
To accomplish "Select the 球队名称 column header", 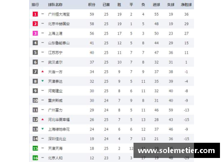I will pyautogui.click(x=55, y=5).
